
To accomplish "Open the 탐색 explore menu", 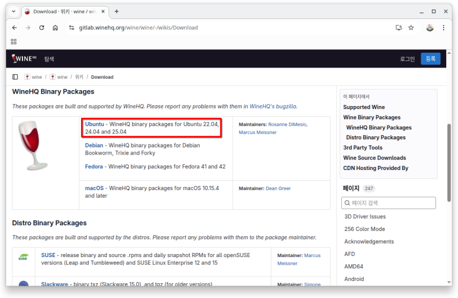I will pos(49,59).
